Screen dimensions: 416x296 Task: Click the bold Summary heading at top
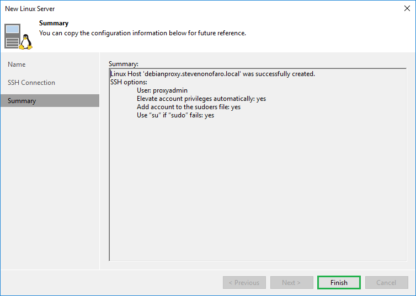click(54, 23)
